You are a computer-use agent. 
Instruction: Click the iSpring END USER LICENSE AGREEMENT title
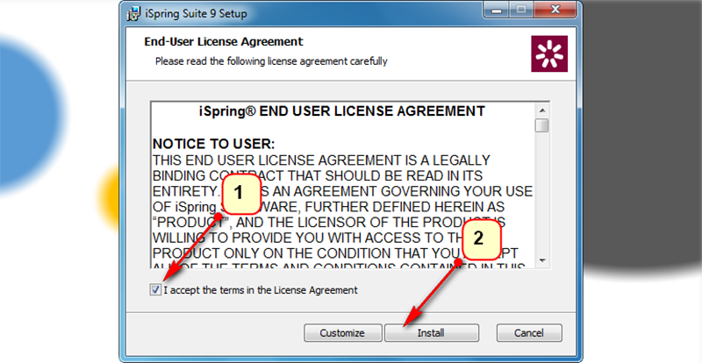coord(342,111)
